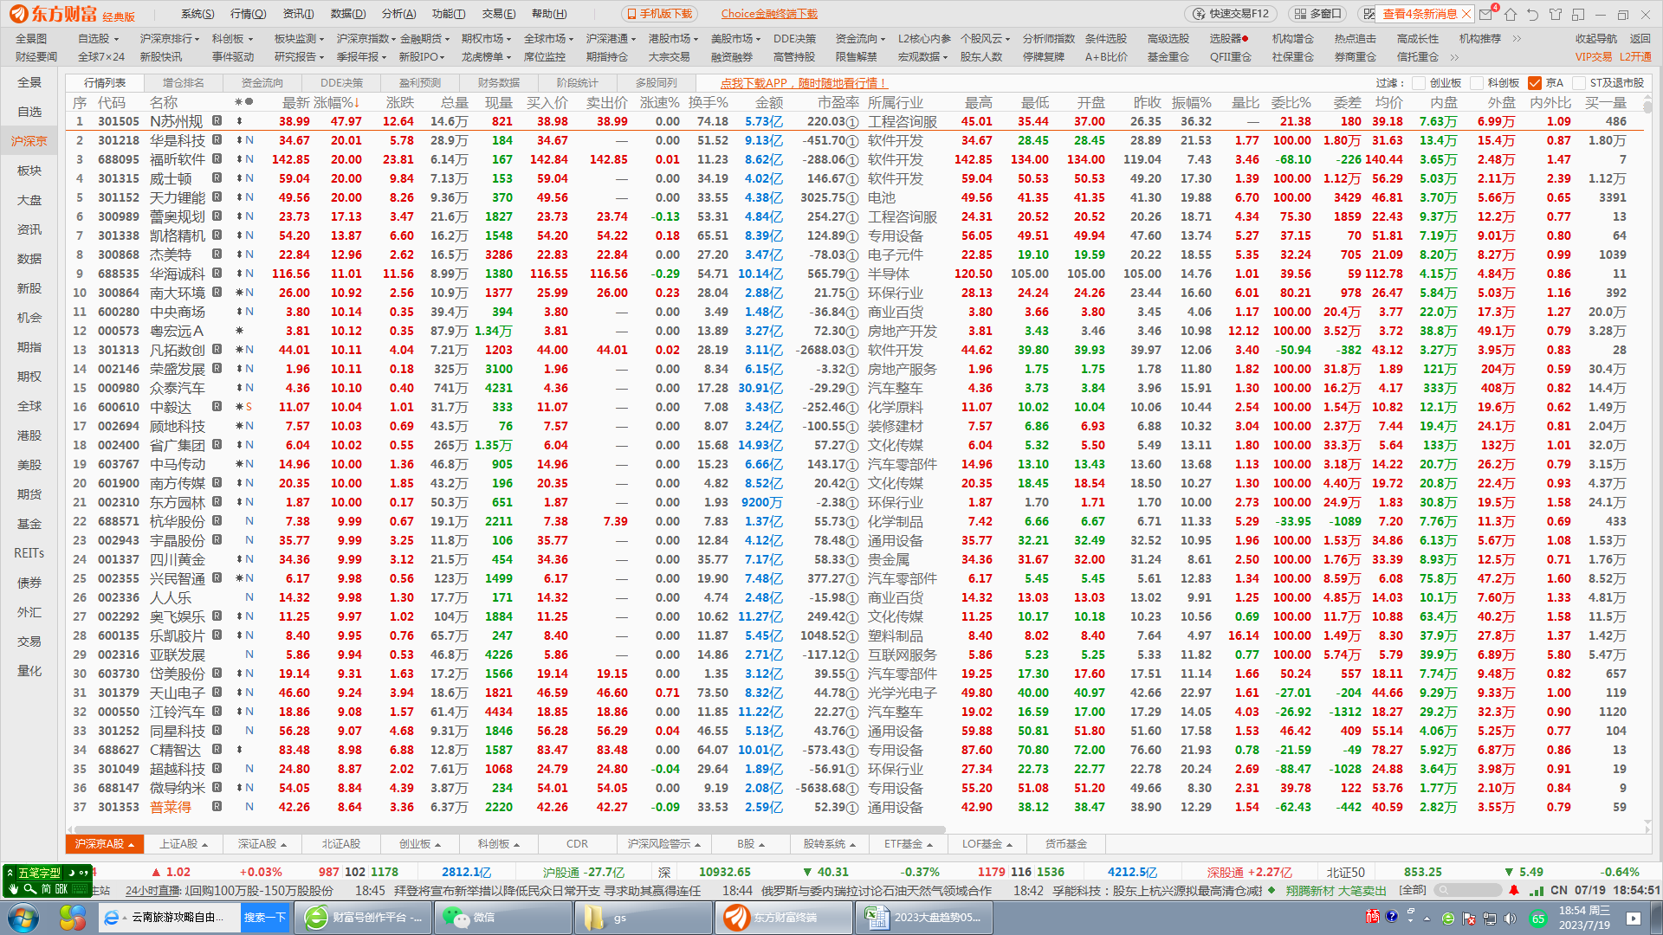Open the 分析(A) menu
1663x935 pixels.
(x=398, y=14)
